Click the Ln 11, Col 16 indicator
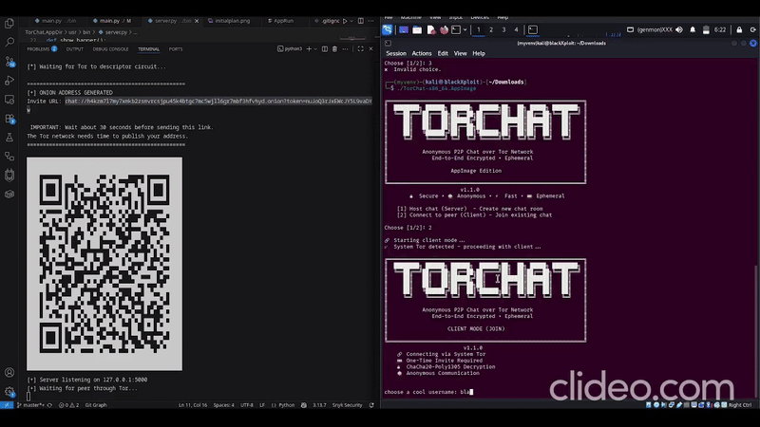 (x=193, y=405)
